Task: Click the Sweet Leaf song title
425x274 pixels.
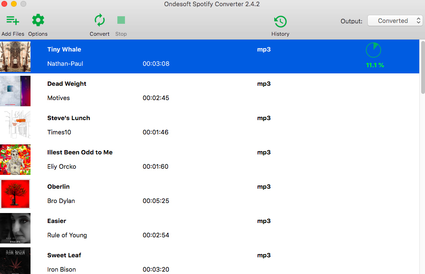Action: point(64,255)
